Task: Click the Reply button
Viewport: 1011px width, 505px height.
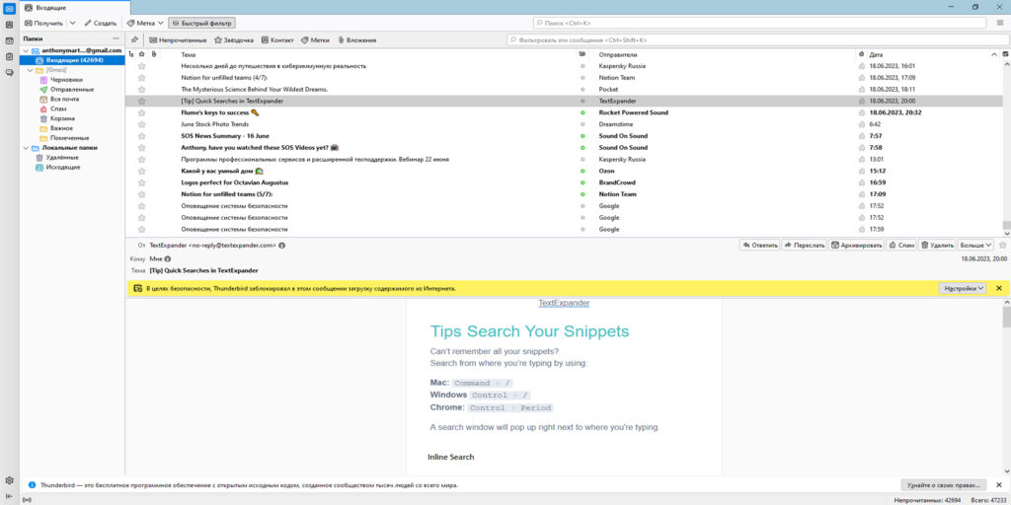Action: (x=759, y=246)
